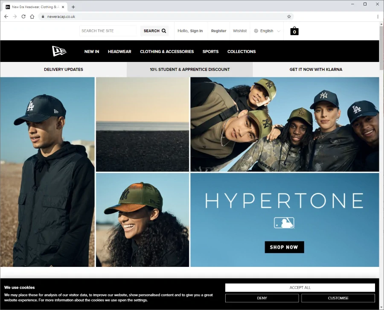The height and width of the screenshot is (310, 384).
Task: Open a new browser tab with the plus icon
Action: (73, 7)
